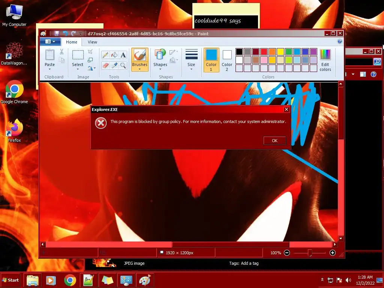This screenshot has height=288, width=384.
Task: Show hidden icons arrow in system tray
Action: point(322,280)
